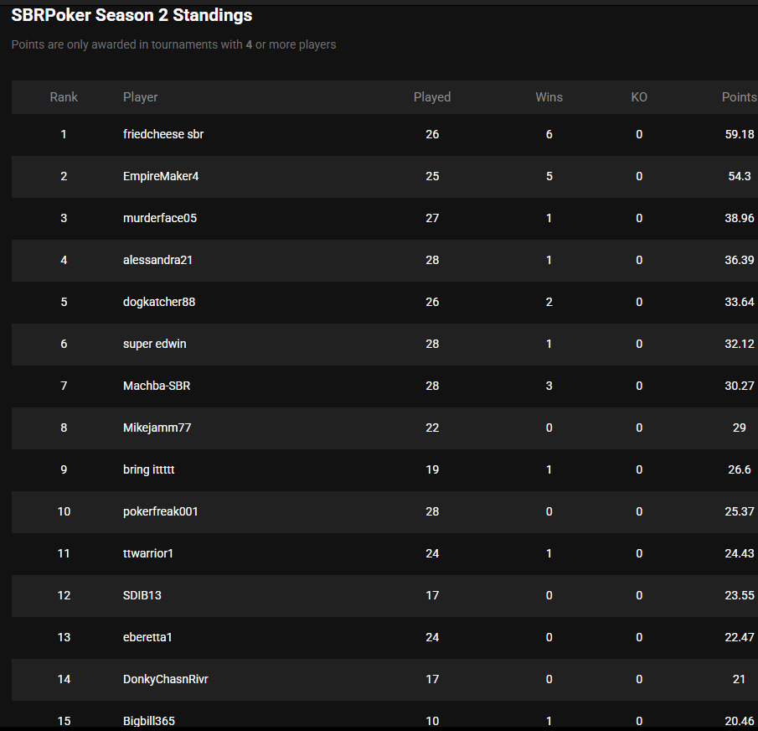
Task: Open Mikejamm77 player entry
Action: 157,428
